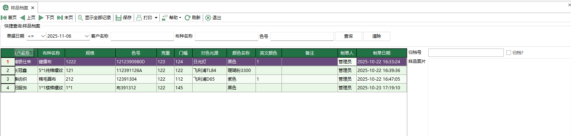The image size is (571, 136).
Task: Click the 5*1纯棉螺纹 cell
Action: 51,71
